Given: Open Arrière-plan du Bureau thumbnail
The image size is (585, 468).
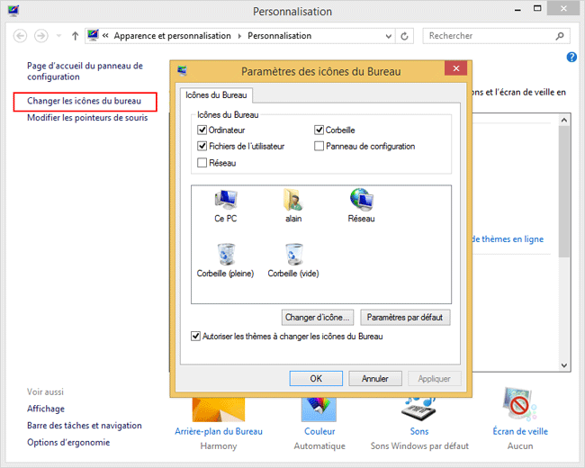Looking at the screenshot, I should 219,409.
